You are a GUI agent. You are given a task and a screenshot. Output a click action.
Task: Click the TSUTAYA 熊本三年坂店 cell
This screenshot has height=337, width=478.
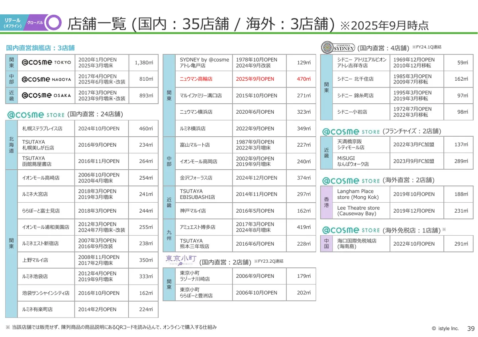tap(204, 244)
